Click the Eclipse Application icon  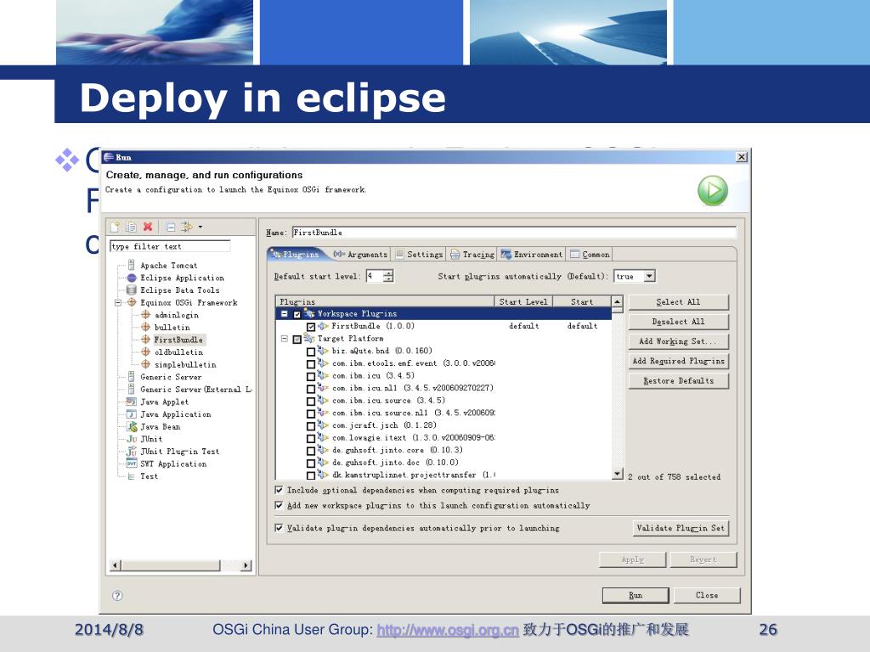[132, 278]
